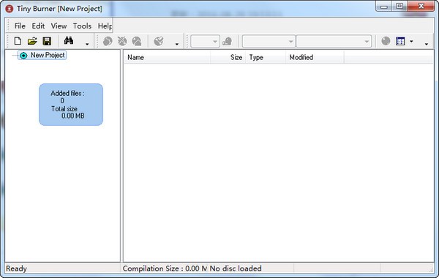Select the New Project tree node
Screen dimensions: 439x278
coord(42,55)
